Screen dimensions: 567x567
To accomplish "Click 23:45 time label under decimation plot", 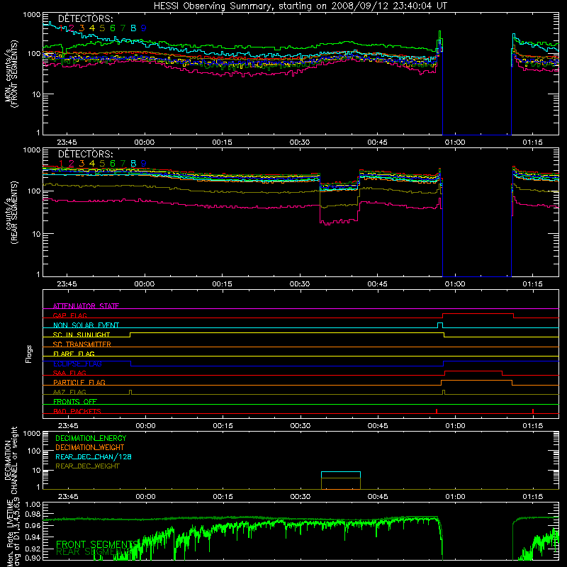I will pos(68,497).
